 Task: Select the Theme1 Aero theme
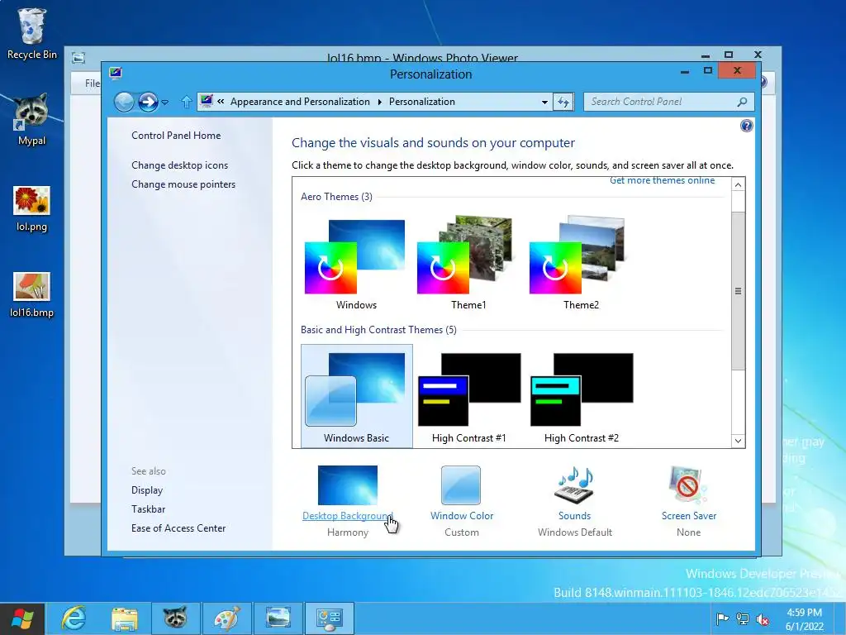click(468, 264)
